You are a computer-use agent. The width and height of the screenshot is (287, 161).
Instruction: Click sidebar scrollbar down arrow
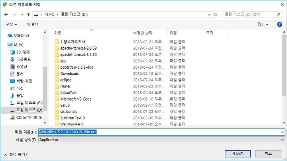point(45,123)
